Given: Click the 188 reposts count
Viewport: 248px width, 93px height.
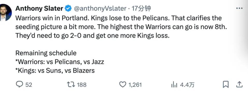Looking at the screenshot, I should click(x=82, y=85).
